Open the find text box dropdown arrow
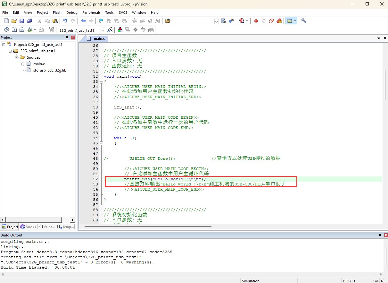 [x=217, y=21]
